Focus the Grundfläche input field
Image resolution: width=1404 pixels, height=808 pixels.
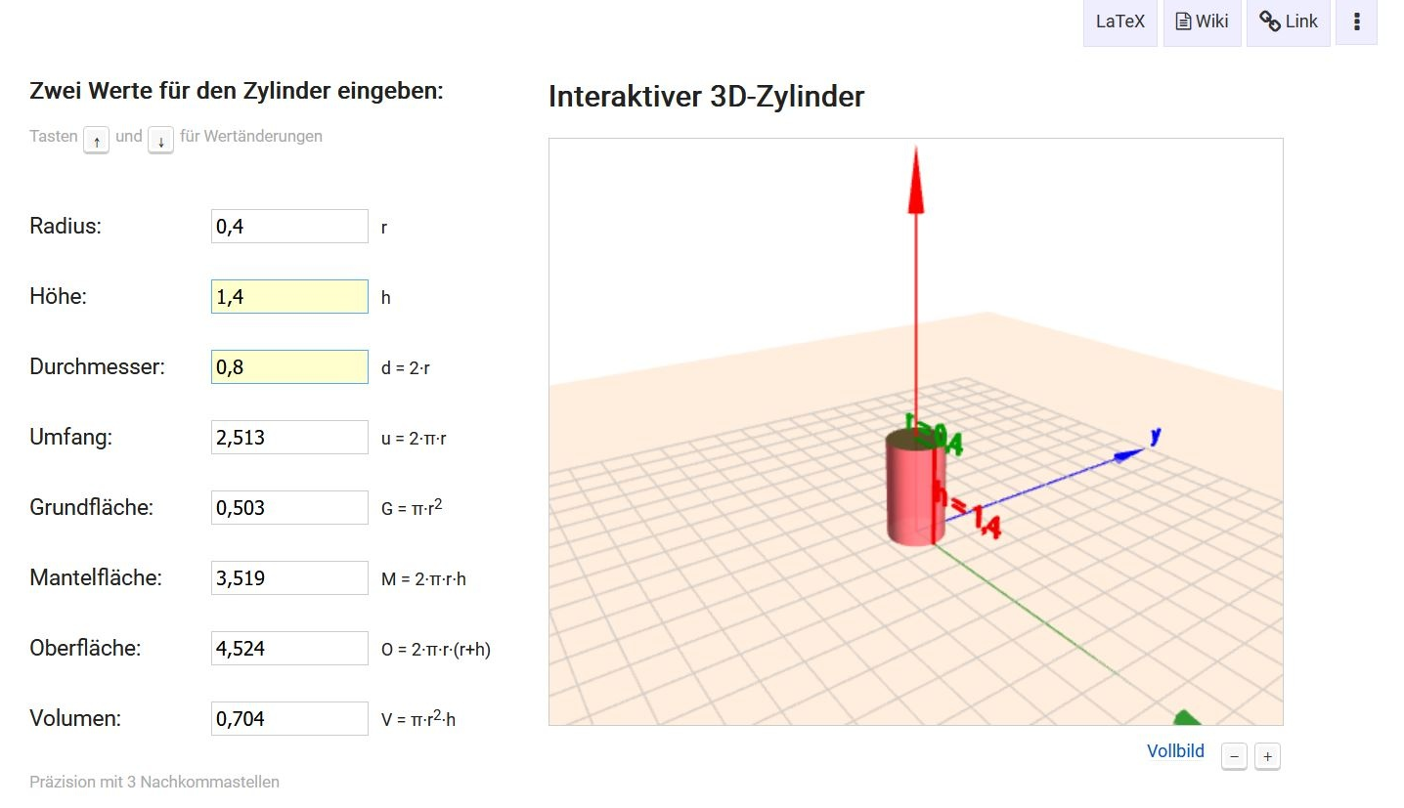tap(289, 508)
